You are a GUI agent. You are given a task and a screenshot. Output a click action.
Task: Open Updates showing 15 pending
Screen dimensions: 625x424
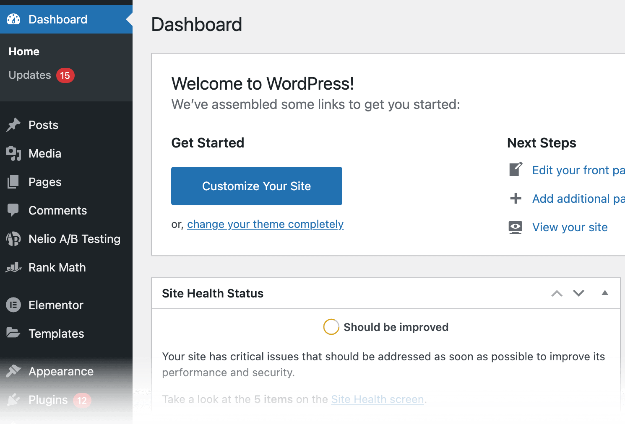point(29,75)
